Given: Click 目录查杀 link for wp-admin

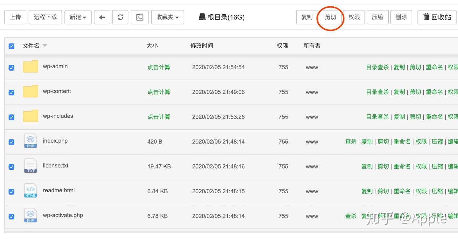Looking at the screenshot, I should point(378,67).
